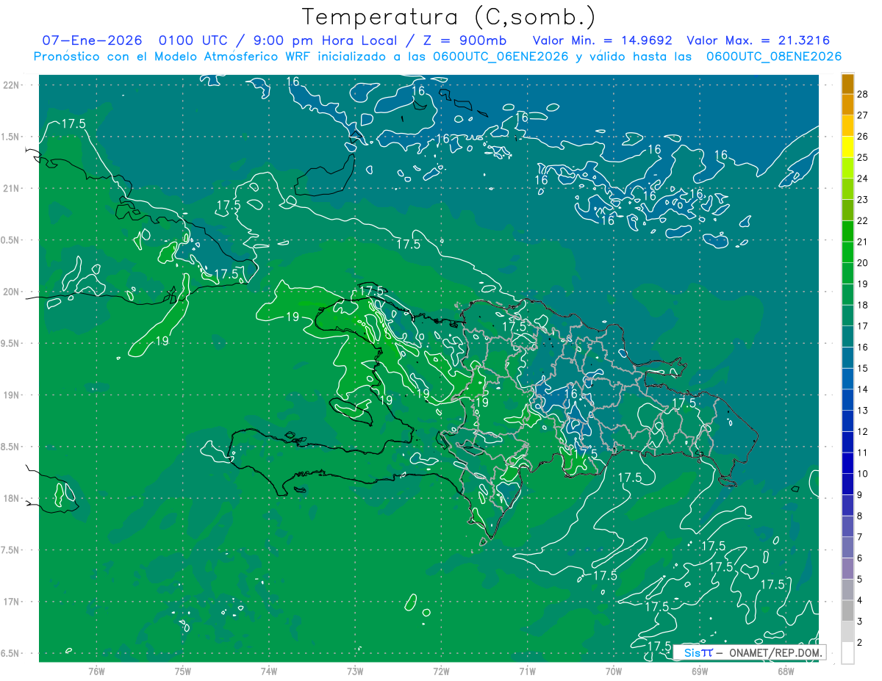The height and width of the screenshot is (681, 882).
Task: Click the legend scale number '2'
Action: pyautogui.click(x=860, y=643)
